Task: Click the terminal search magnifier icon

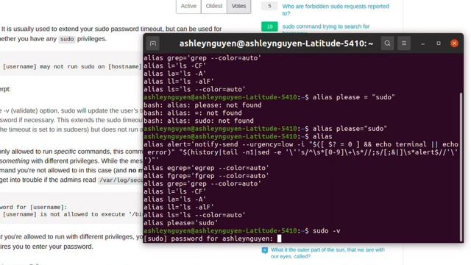Action: pos(387,43)
